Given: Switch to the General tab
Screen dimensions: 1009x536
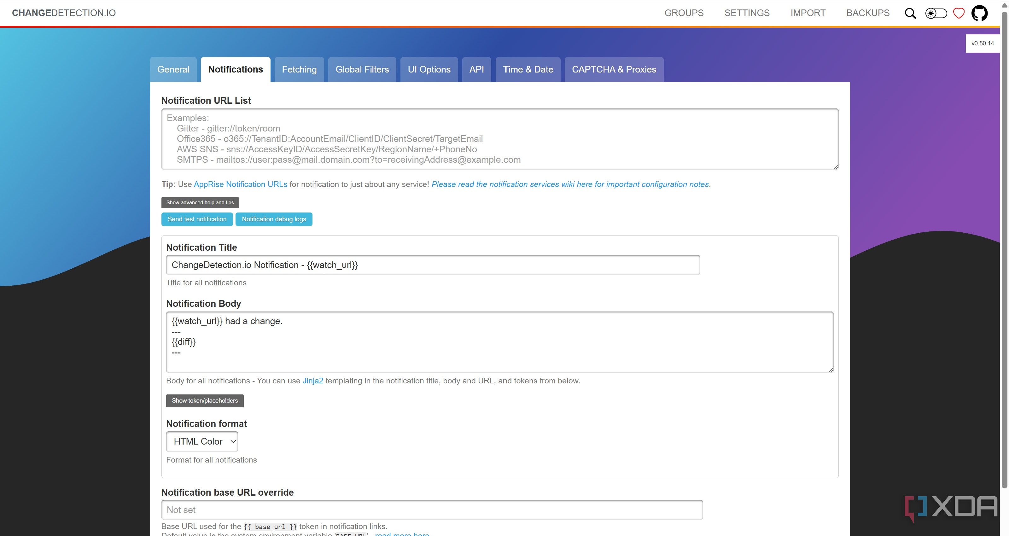Looking at the screenshot, I should 173,69.
